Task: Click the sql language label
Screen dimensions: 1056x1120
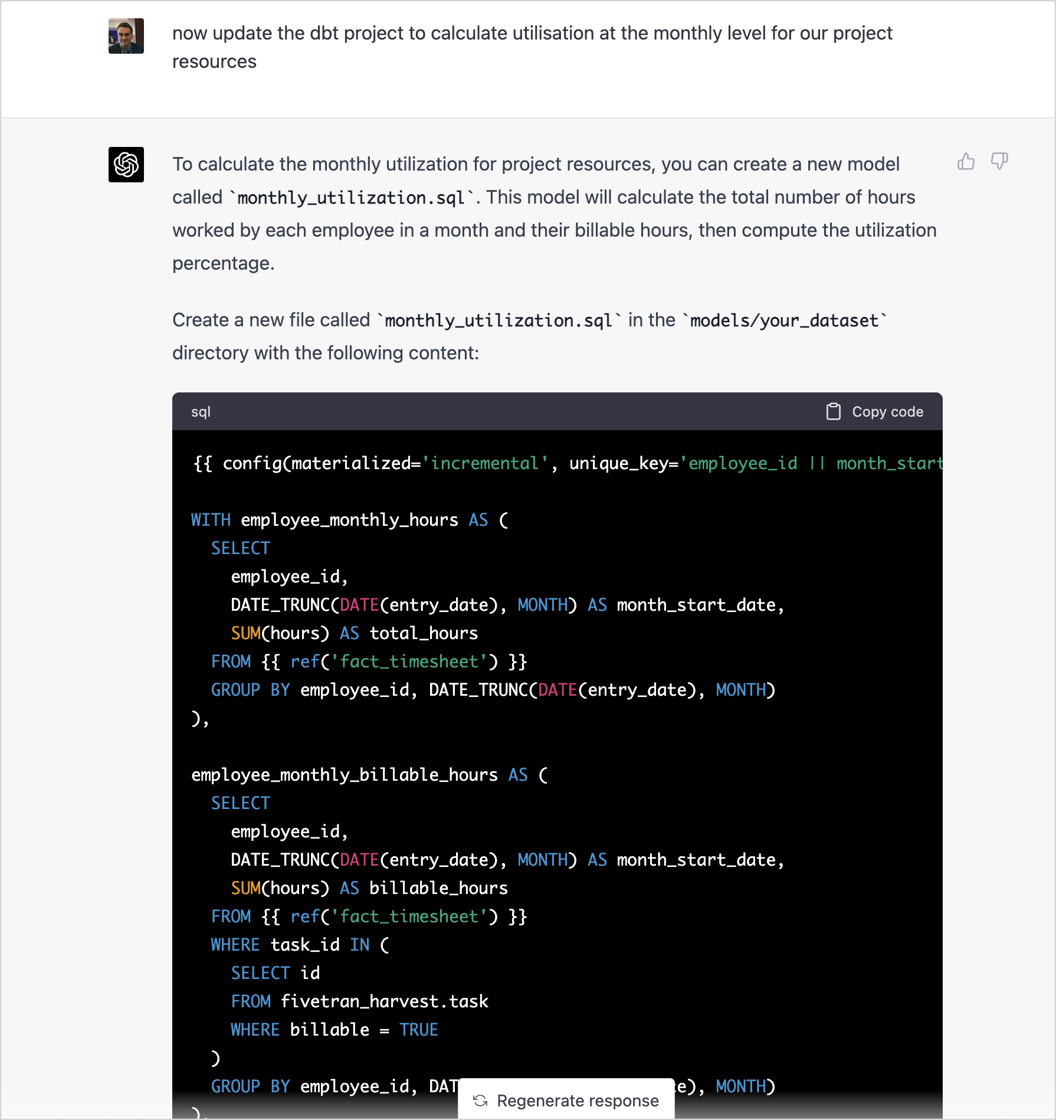Action: point(201,412)
